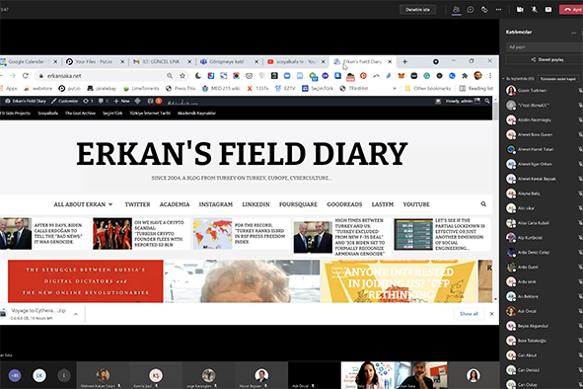The width and height of the screenshot is (583, 389).
Task: Switch to Google Calendar browser tab
Action: pos(29,62)
